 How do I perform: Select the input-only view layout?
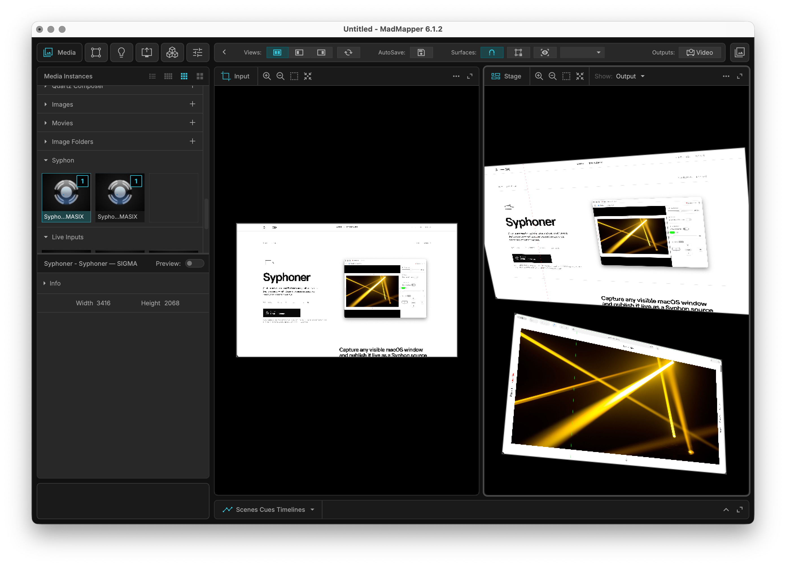tap(300, 52)
